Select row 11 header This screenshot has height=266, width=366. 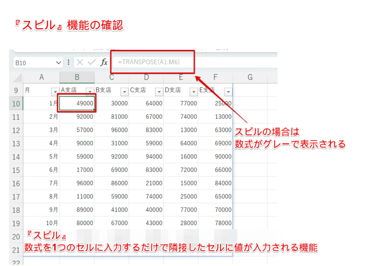tap(16, 117)
